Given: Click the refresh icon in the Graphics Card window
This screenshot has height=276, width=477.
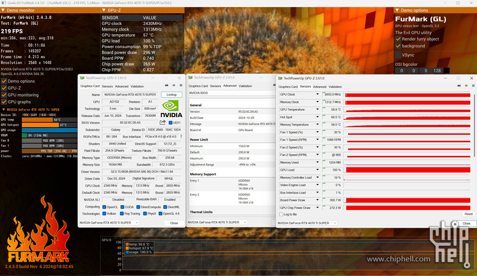Looking at the screenshot, I should (x=174, y=86).
